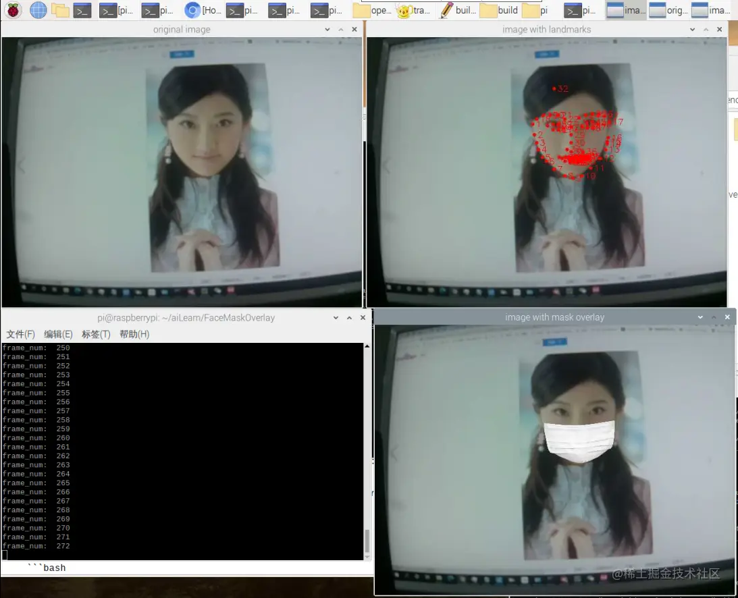
Task: Close the 'image with landmarks' window
Action: [720, 29]
